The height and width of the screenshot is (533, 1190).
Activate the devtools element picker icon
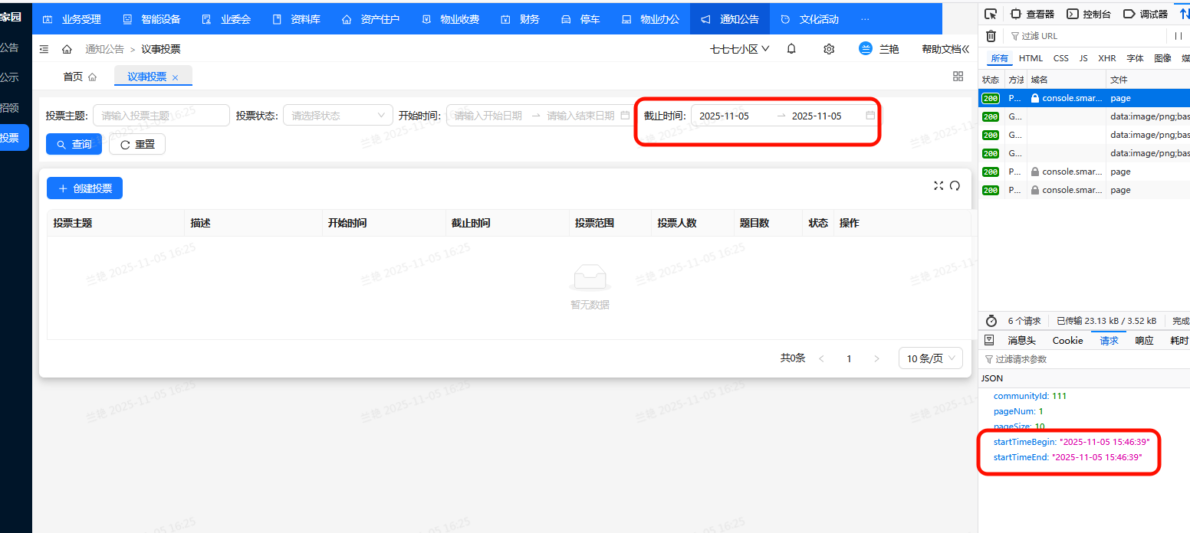click(991, 14)
